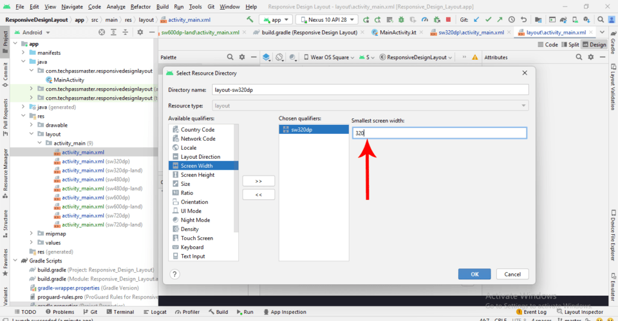Click the Search Everywhere magnifier in toolbar
Viewport: 618px width, 321px height.
[x=600, y=19]
